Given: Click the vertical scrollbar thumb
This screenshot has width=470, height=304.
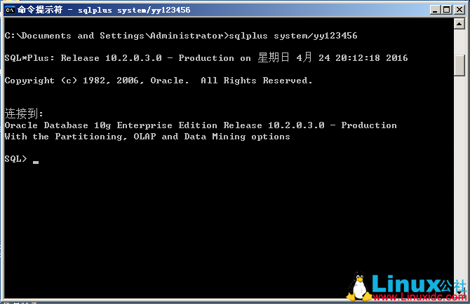Looking at the screenshot, I should 459,65.
